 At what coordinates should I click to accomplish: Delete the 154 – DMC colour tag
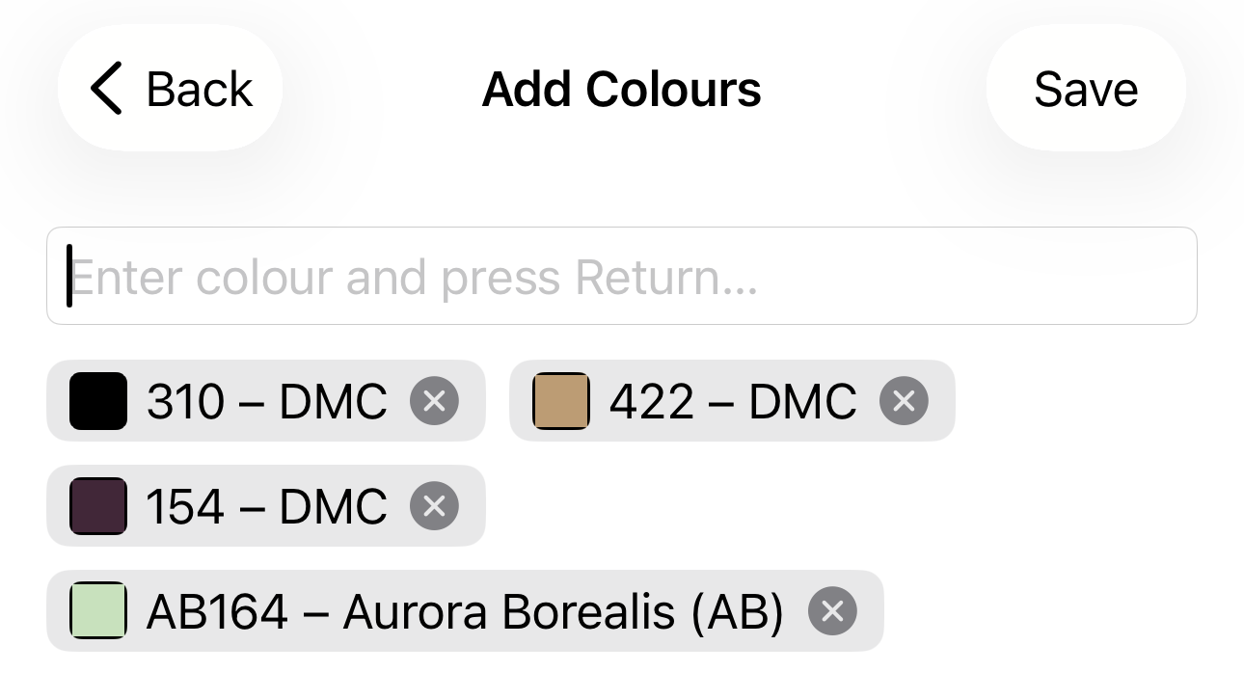(x=434, y=506)
